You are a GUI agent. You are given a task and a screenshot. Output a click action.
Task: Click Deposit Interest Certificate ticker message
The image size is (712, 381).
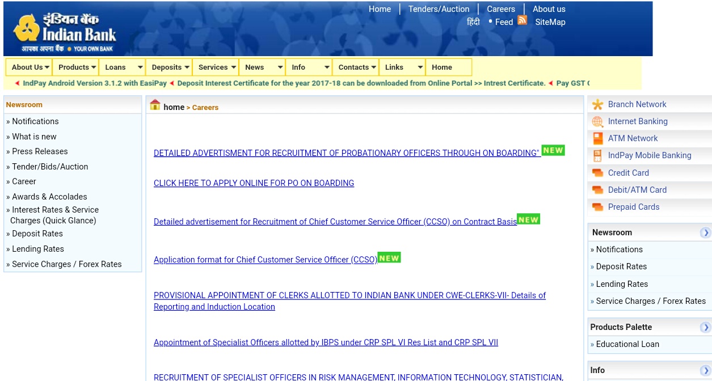click(x=361, y=83)
